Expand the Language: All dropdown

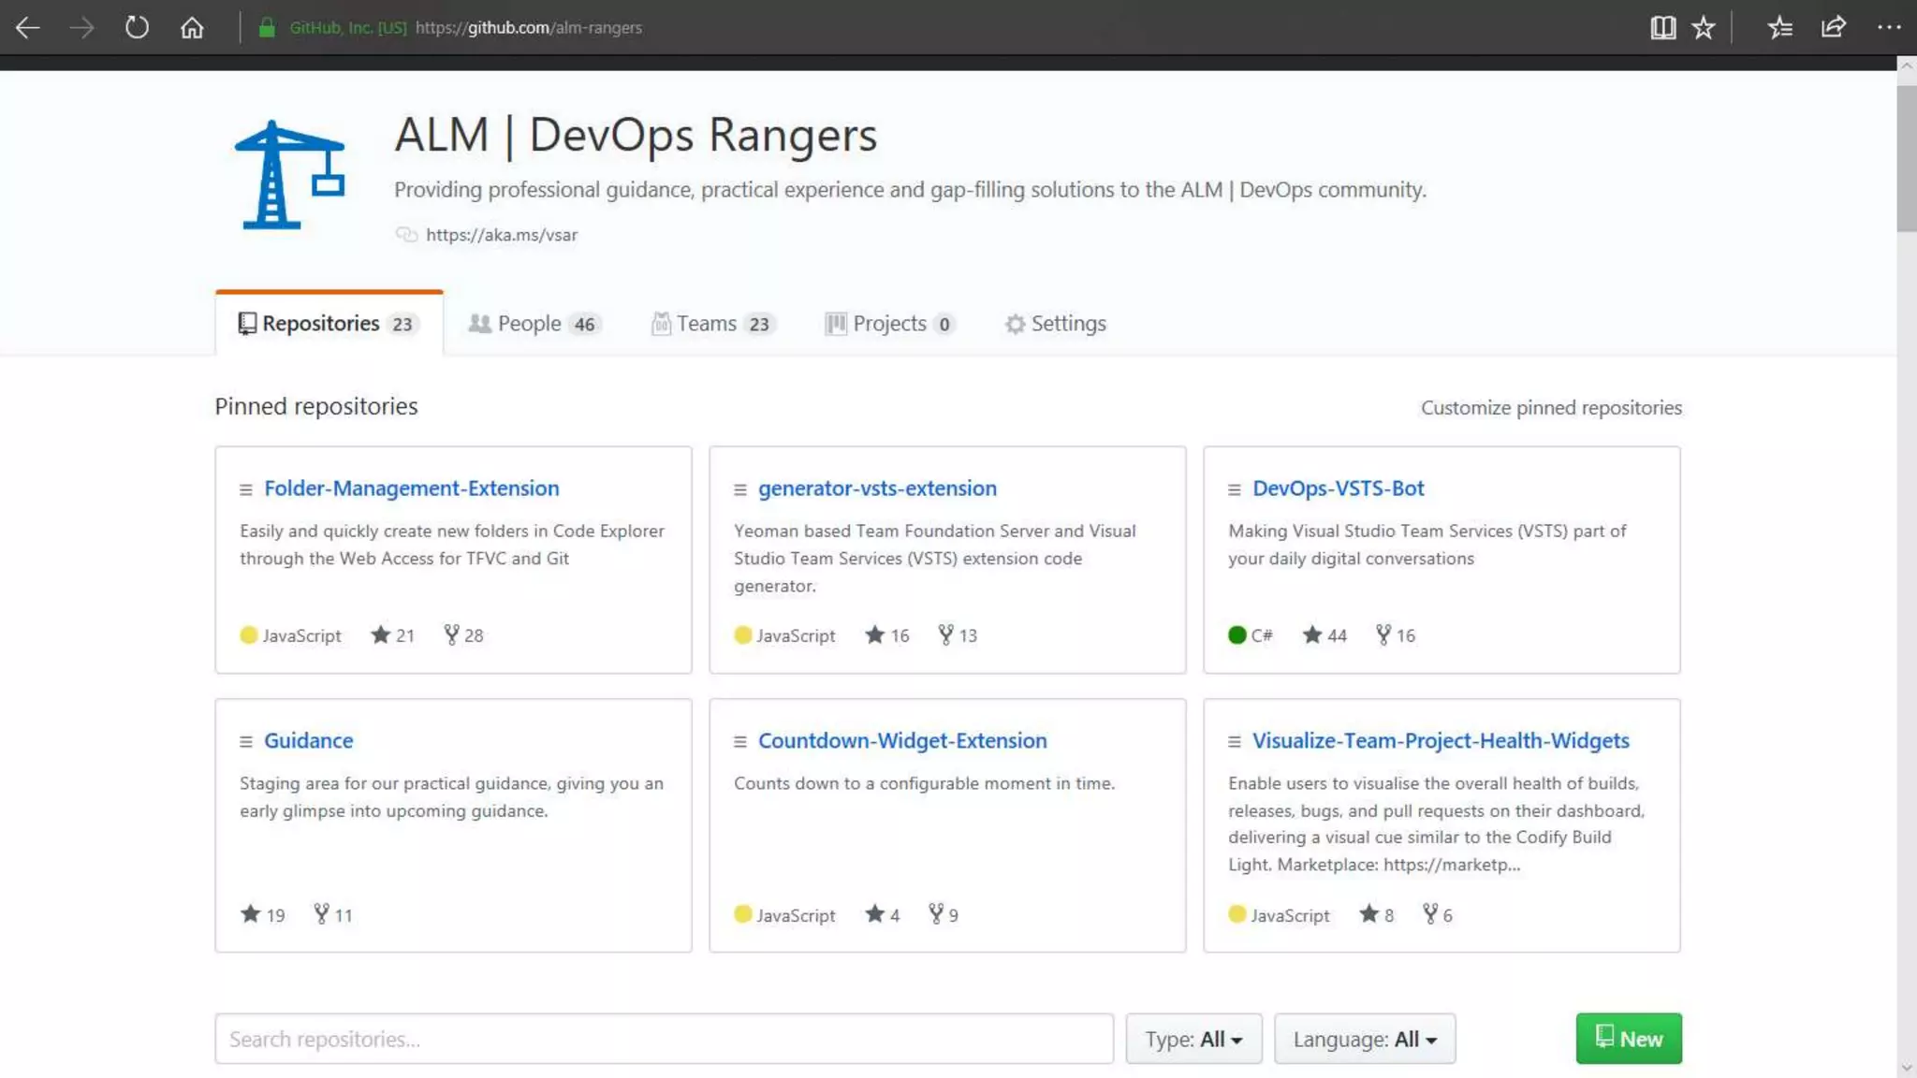(1364, 1039)
